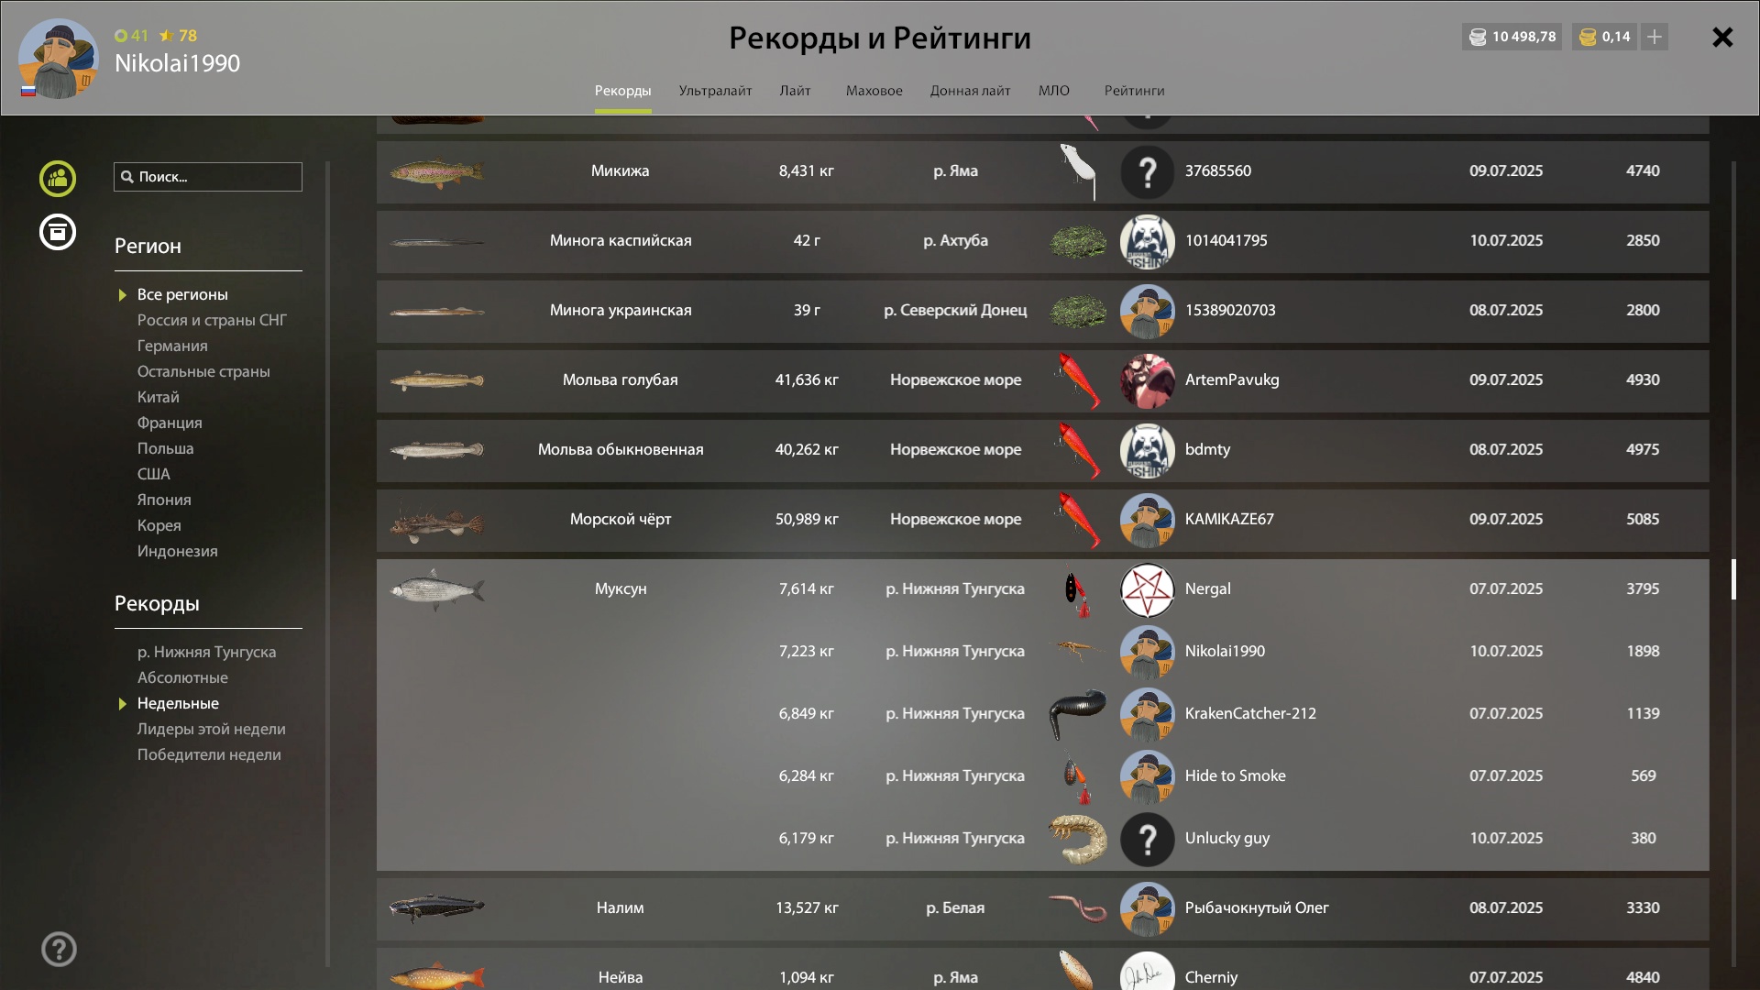Open the help question mark icon

(59, 950)
